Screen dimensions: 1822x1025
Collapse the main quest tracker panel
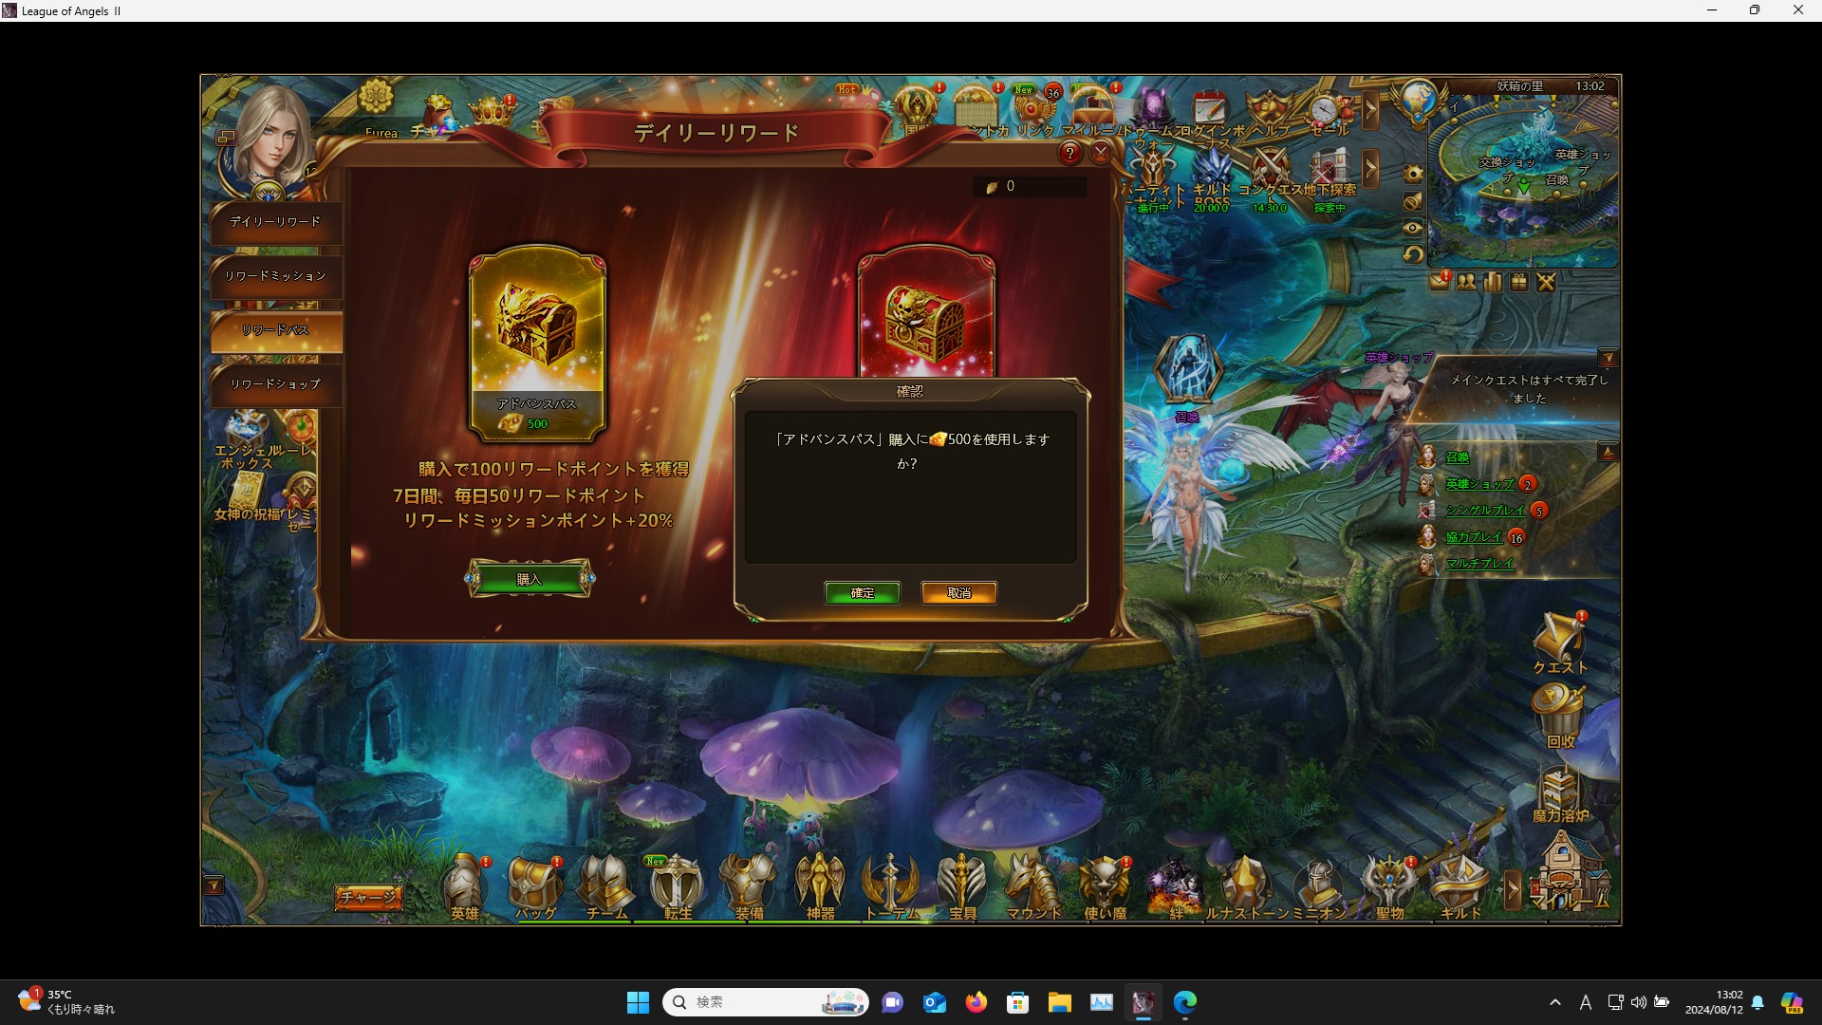(x=1608, y=358)
